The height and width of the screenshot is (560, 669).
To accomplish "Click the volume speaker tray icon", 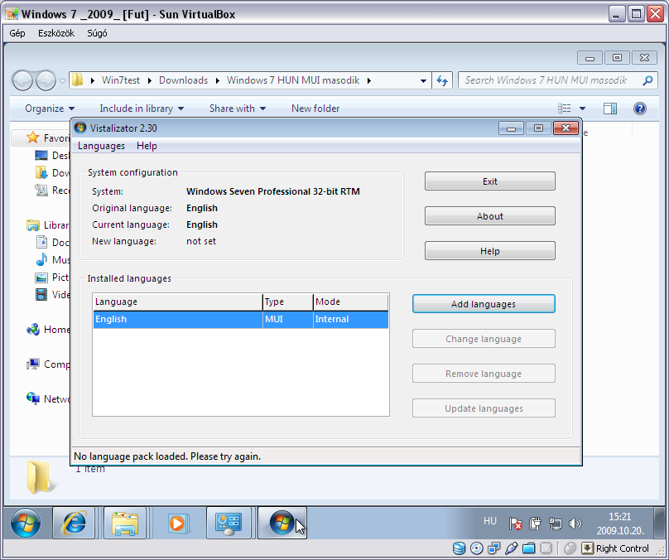I will tap(575, 524).
